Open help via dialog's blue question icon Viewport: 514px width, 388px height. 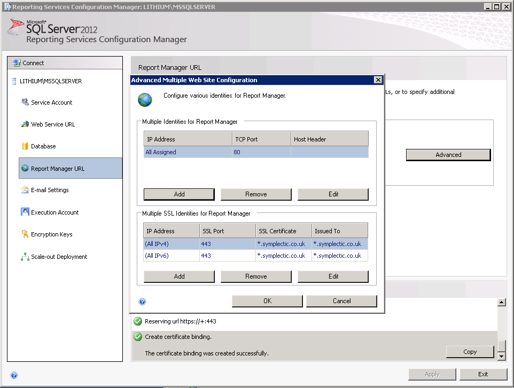click(x=142, y=302)
